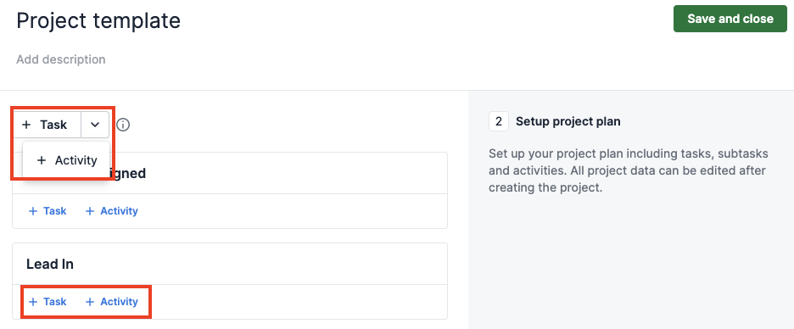This screenshot has height=329, width=794.
Task: Add an Activity under the Lead In section
Action: (x=111, y=302)
